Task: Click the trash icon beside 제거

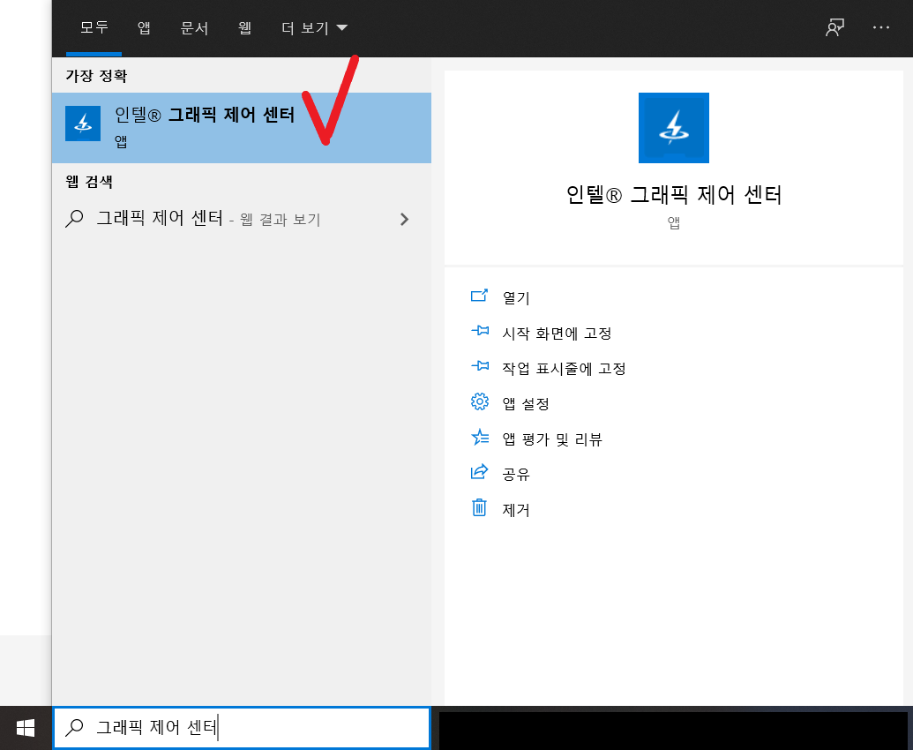Action: (x=479, y=507)
